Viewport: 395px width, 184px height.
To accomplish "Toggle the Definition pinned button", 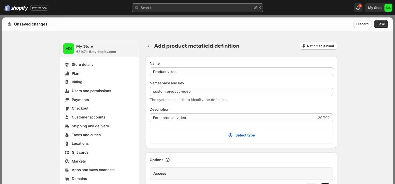I will click(318, 46).
